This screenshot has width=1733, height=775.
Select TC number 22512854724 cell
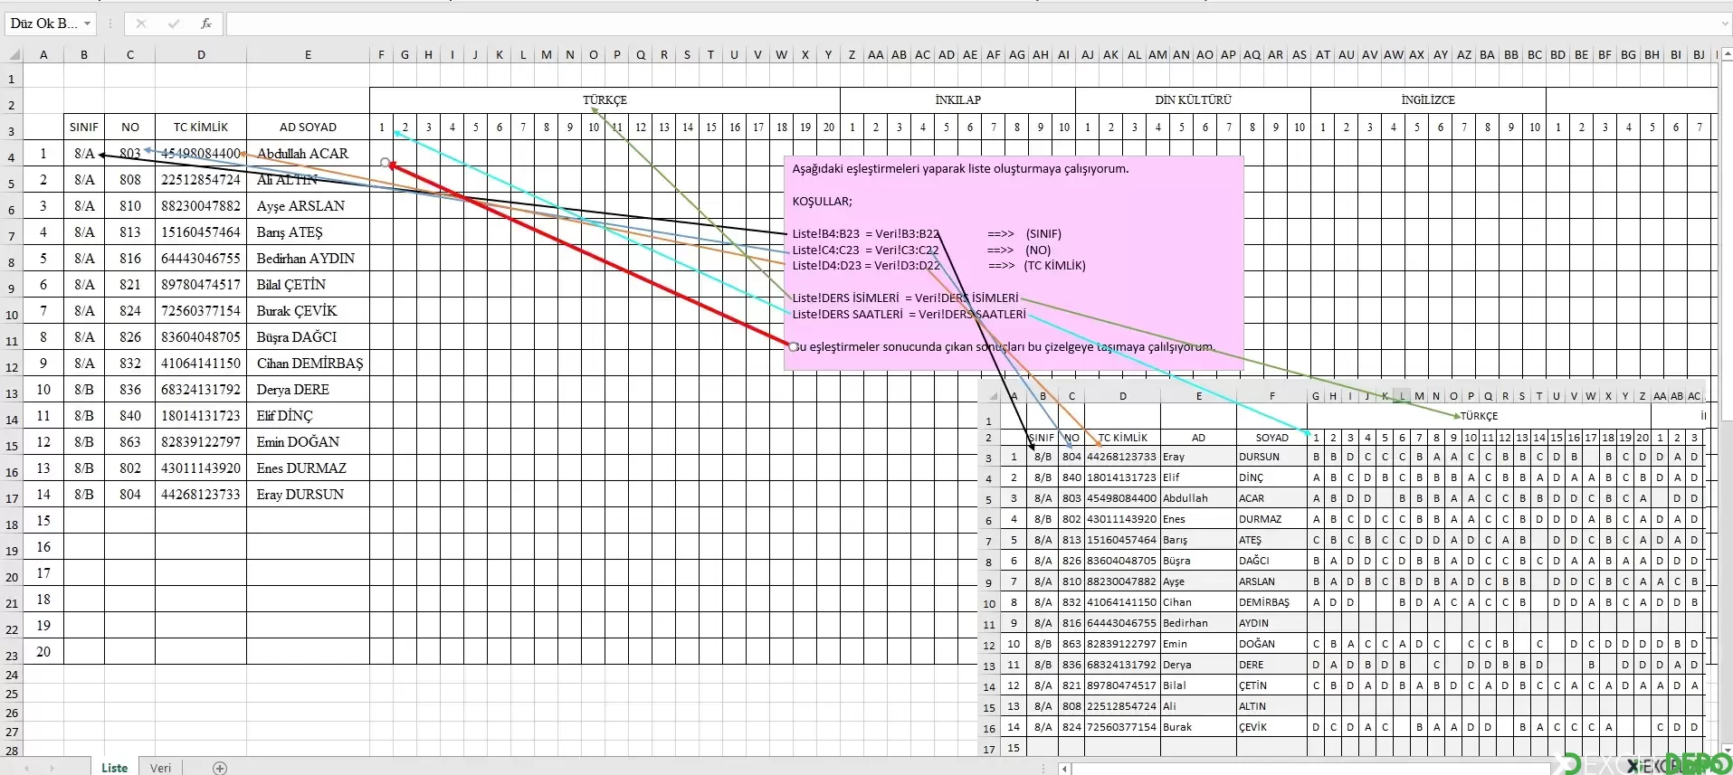coord(201,180)
